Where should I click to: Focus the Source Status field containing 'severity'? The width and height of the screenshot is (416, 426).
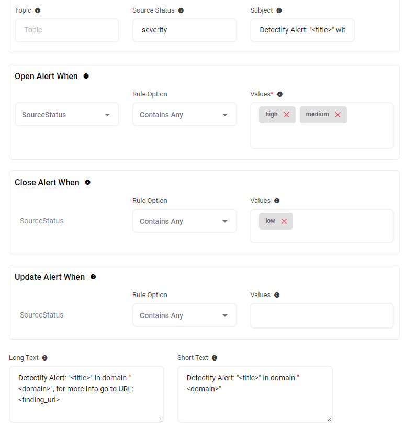coord(184,30)
